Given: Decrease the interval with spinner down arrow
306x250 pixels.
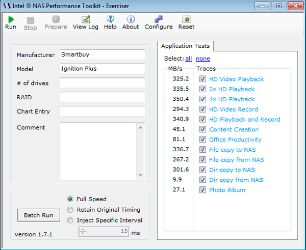Looking at the screenshot, I should point(83,233).
